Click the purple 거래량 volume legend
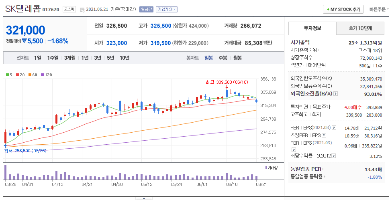 [271, 168]
